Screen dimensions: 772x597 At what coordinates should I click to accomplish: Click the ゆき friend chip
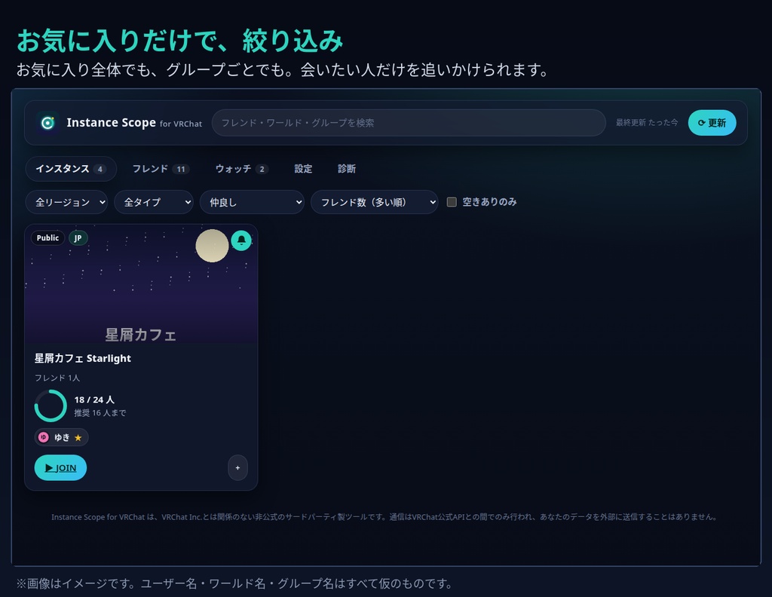pos(62,437)
